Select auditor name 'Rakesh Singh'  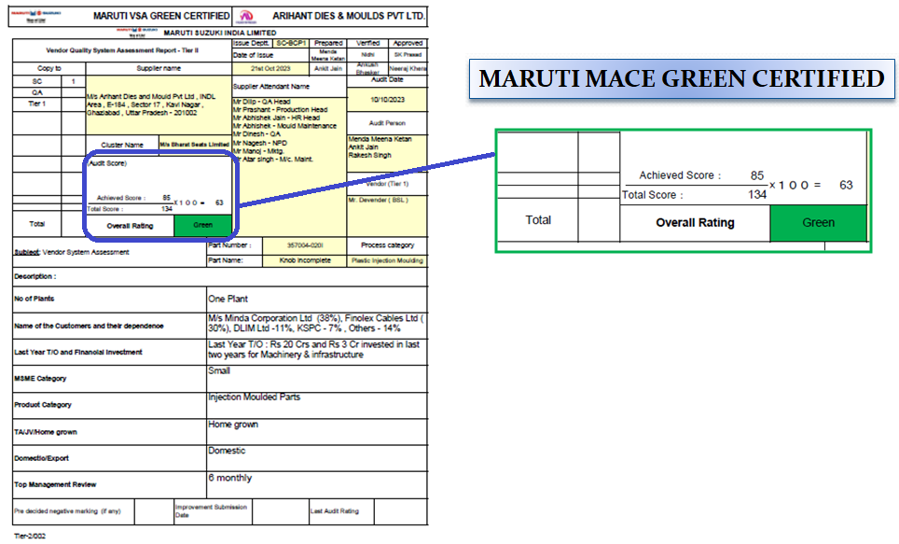(370, 155)
